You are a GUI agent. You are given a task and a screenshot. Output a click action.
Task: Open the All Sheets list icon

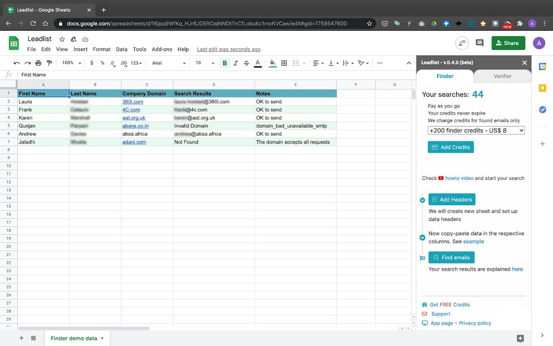pyautogui.click(x=33, y=338)
